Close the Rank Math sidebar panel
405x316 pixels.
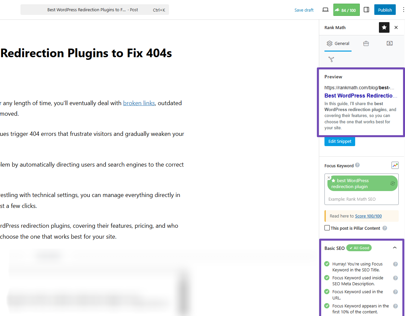[x=396, y=28]
